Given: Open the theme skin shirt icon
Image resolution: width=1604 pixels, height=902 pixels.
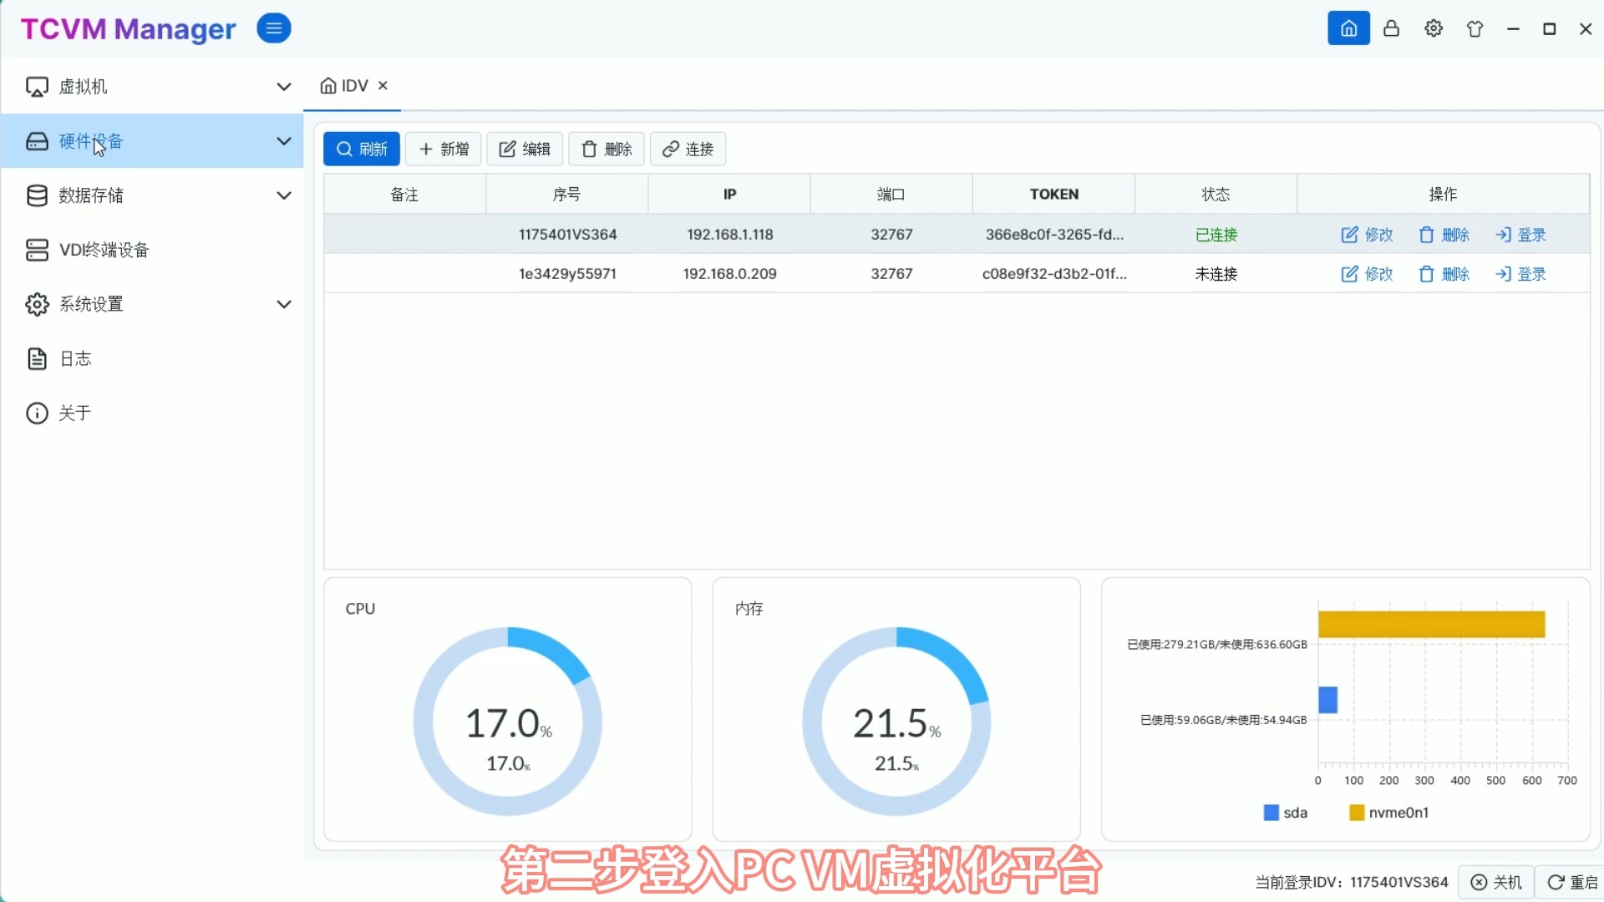Looking at the screenshot, I should coord(1475,28).
